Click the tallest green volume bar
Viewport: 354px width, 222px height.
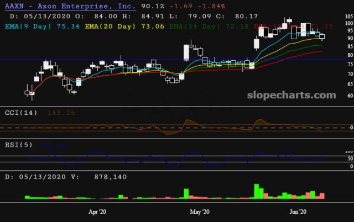pos(257,191)
